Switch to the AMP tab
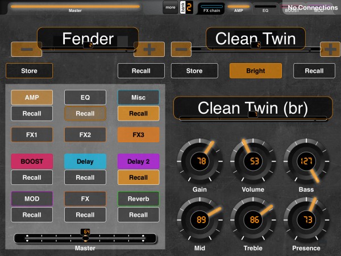This screenshot has width=341, height=256. (x=239, y=9)
